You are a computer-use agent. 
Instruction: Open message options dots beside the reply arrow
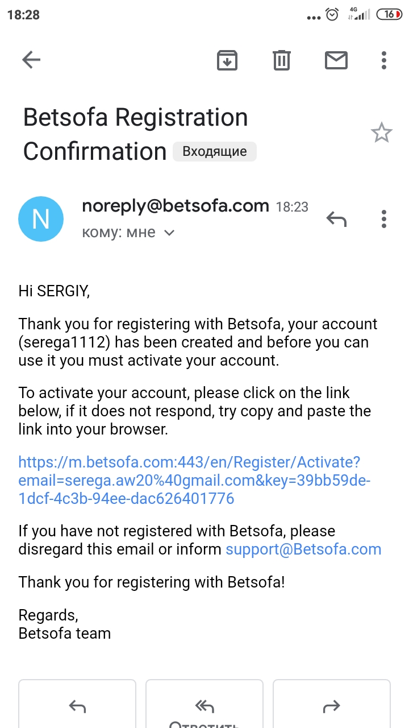click(x=384, y=219)
